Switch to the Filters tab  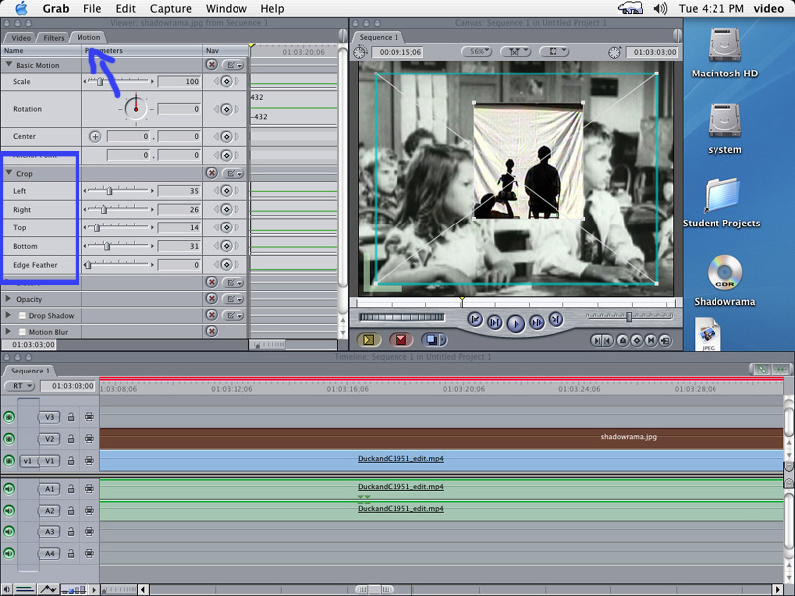click(x=53, y=38)
